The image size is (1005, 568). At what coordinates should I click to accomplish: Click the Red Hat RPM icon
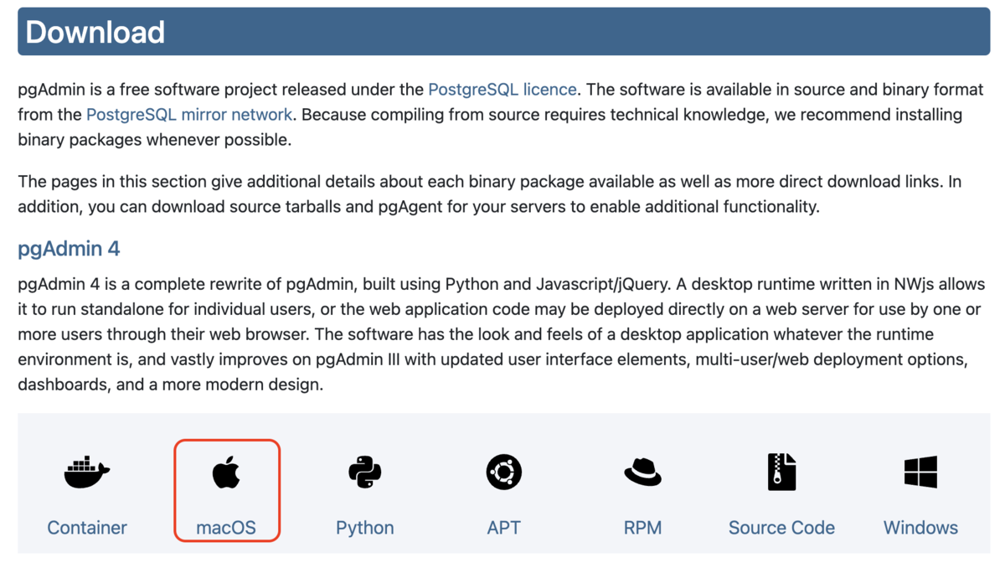pyautogui.click(x=642, y=472)
